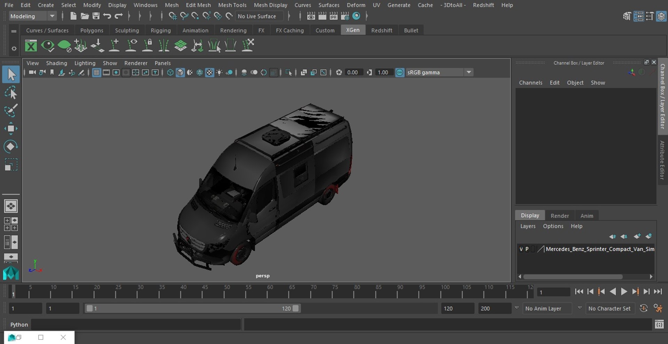Click the XGen guide visibility eye icon

[131, 45]
